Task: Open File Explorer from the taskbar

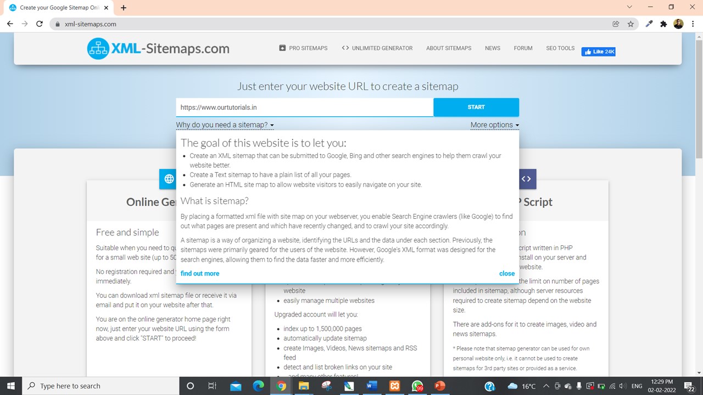Action: tap(304, 386)
